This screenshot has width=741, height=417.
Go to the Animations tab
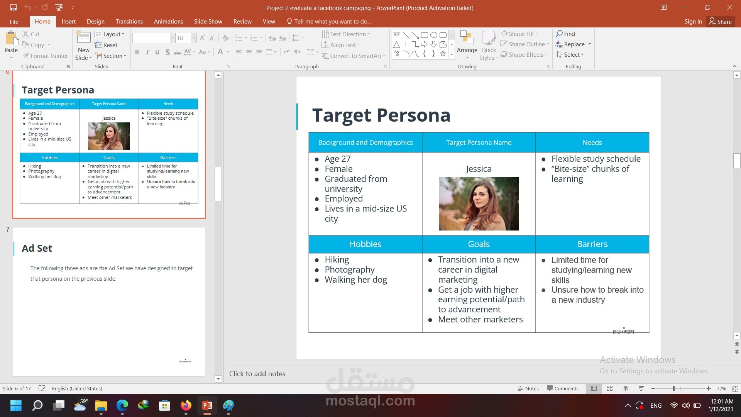168,21
